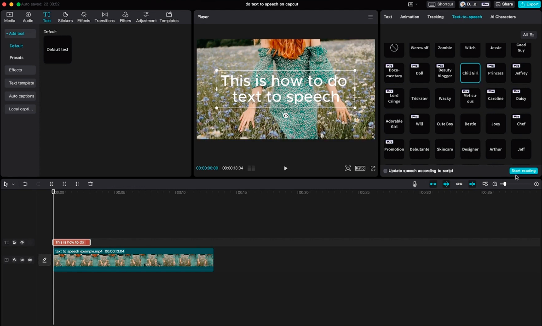Click the Split clip tool icon

coord(51,184)
